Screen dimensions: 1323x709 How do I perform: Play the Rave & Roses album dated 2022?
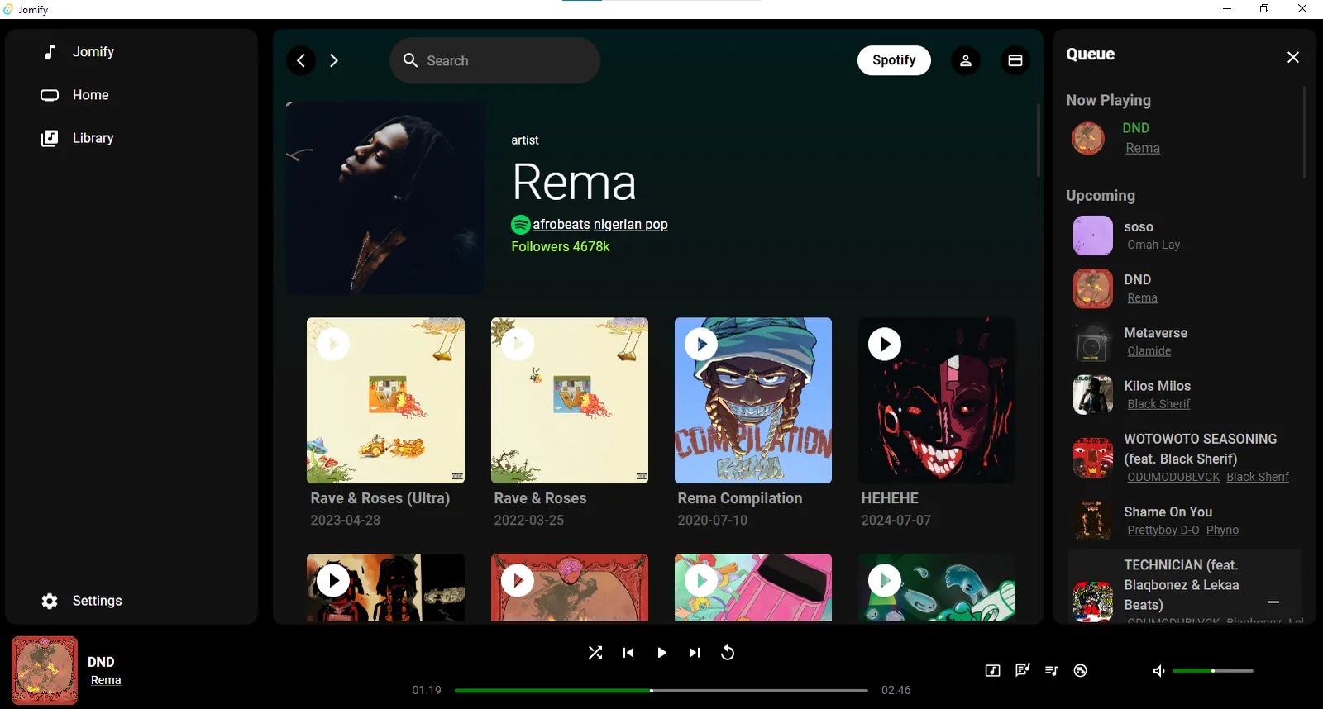point(518,344)
